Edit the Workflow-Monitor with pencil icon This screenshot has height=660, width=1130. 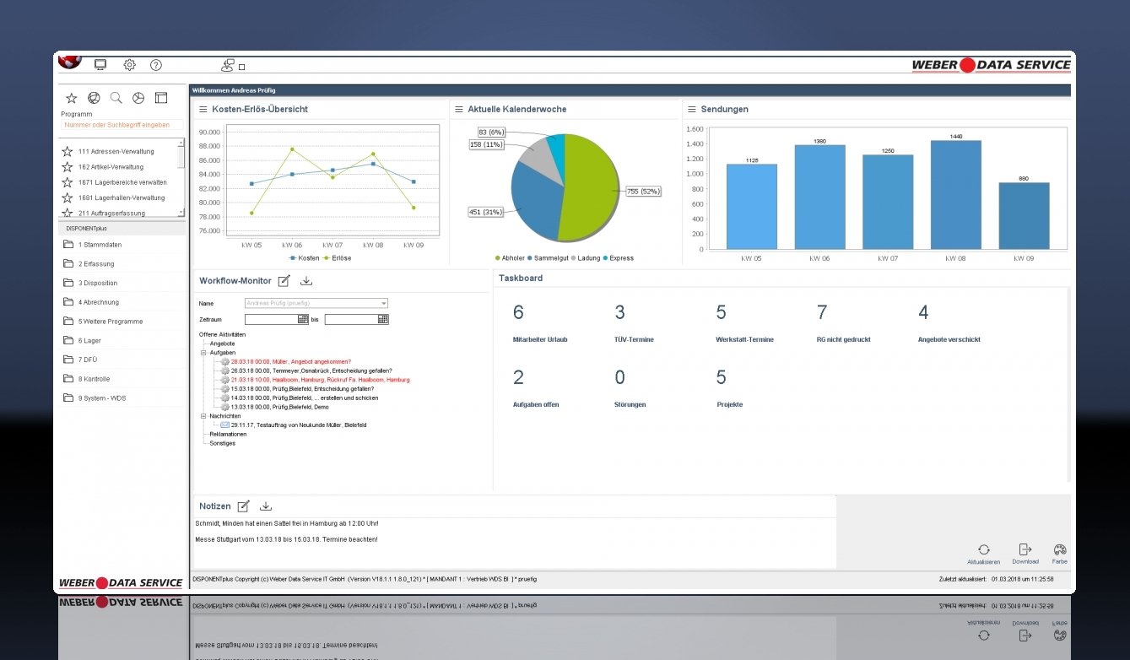[x=284, y=281]
